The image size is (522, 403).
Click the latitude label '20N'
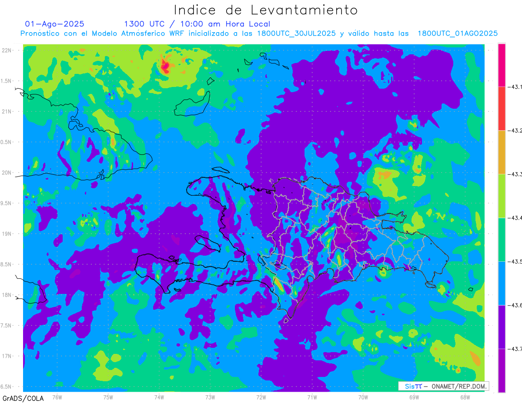tap(7, 173)
